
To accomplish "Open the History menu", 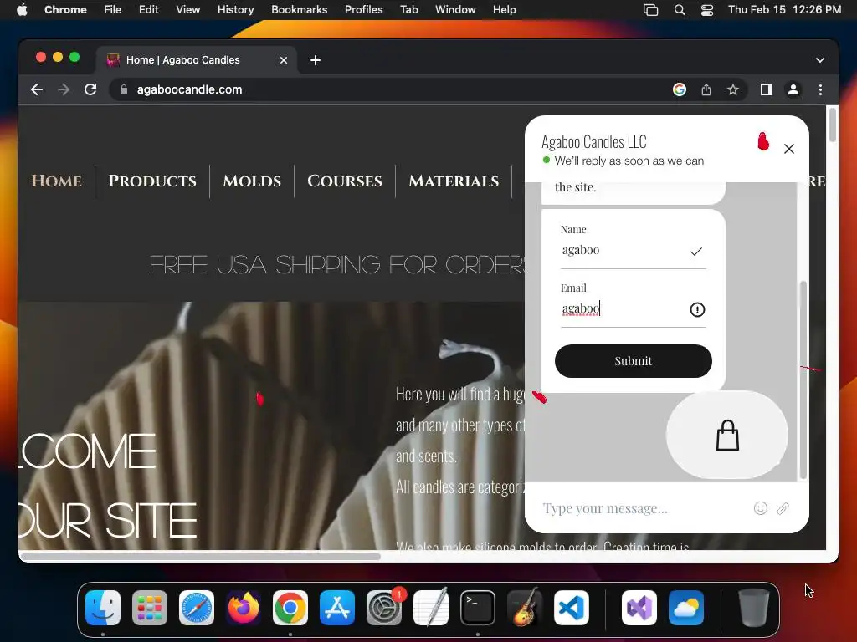I will click(235, 10).
